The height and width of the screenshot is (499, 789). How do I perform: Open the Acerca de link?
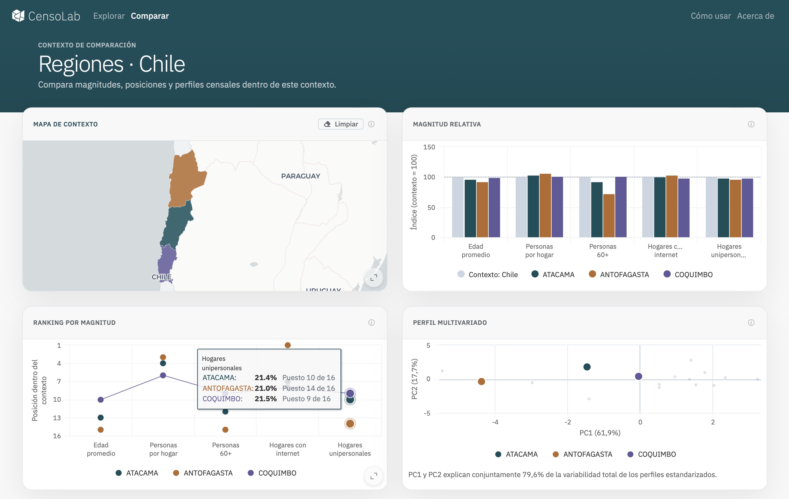tap(756, 16)
